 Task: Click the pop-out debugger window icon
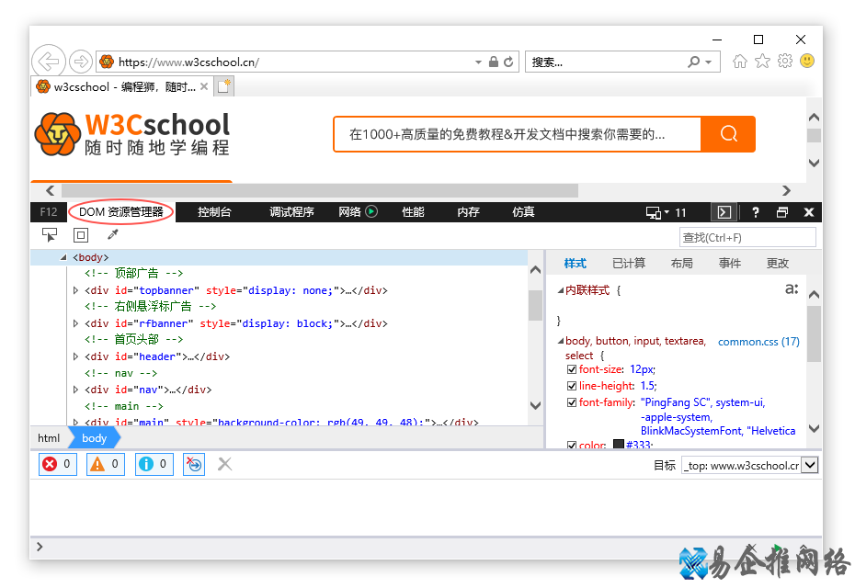click(x=724, y=211)
